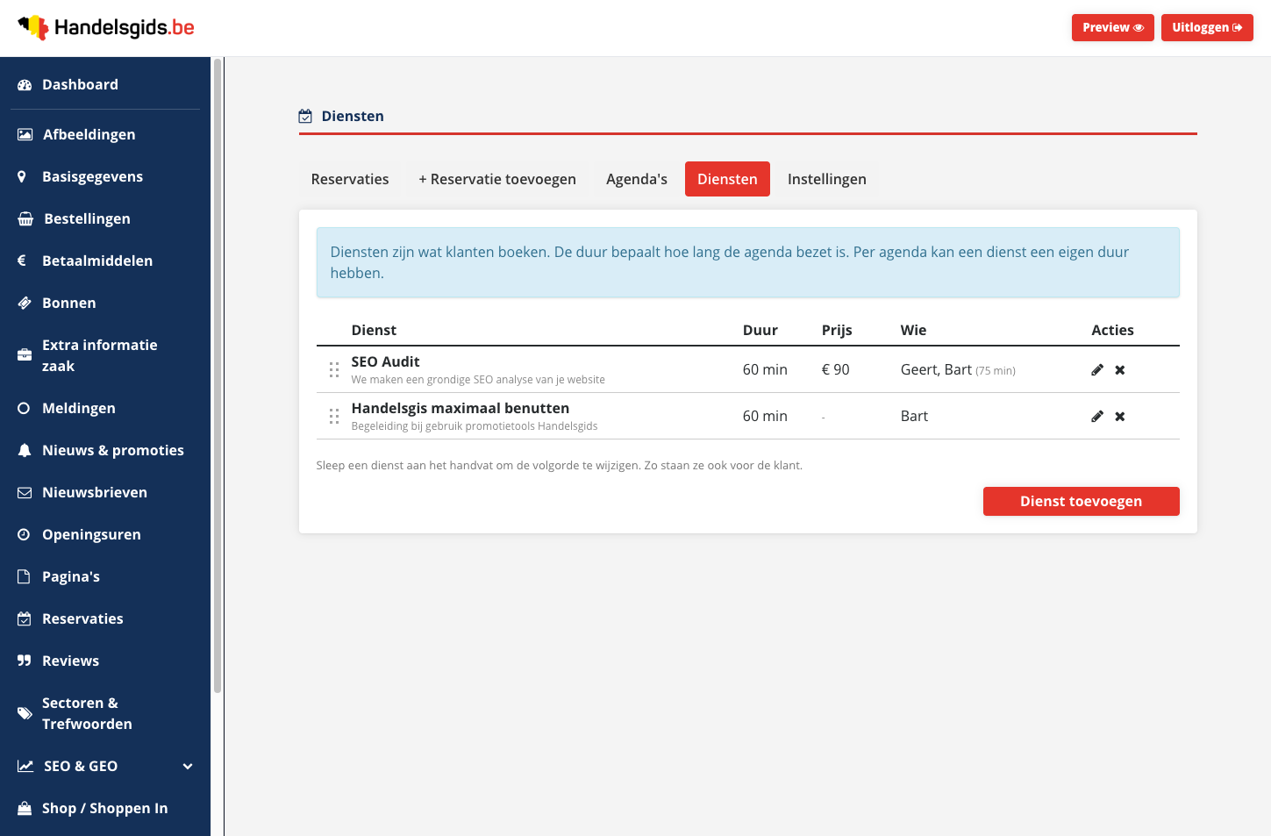Open Meldingen in the sidebar
1271x836 pixels.
[105, 408]
